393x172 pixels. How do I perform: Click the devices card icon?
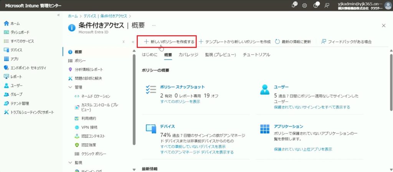(151, 128)
